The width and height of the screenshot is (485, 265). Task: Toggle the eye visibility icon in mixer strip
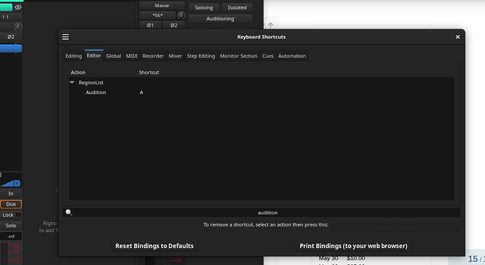pyautogui.click(x=18, y=7)
